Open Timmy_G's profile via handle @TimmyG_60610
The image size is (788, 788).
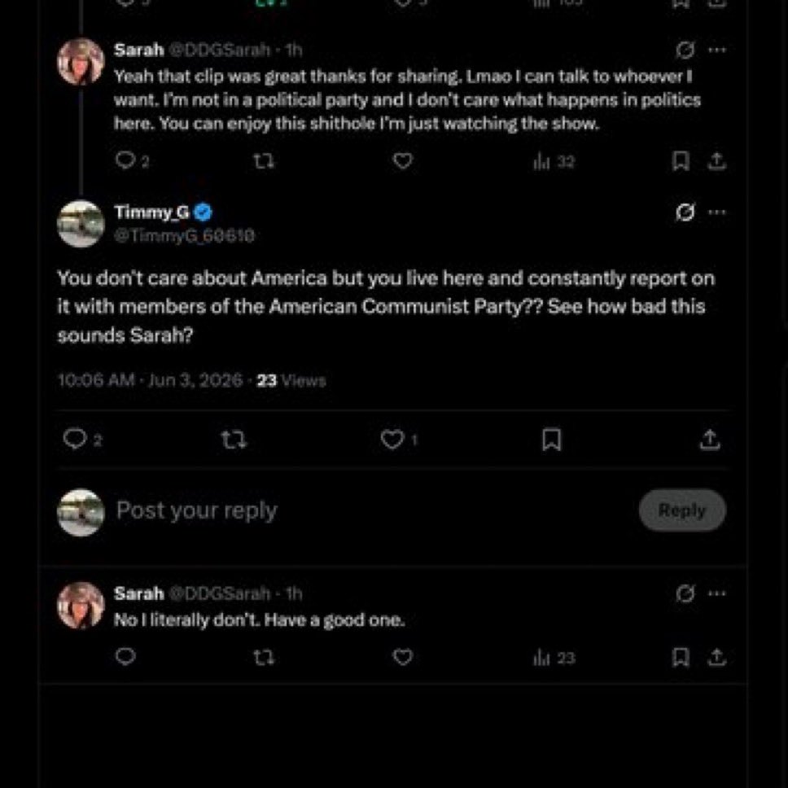click(x=184, y=235)
